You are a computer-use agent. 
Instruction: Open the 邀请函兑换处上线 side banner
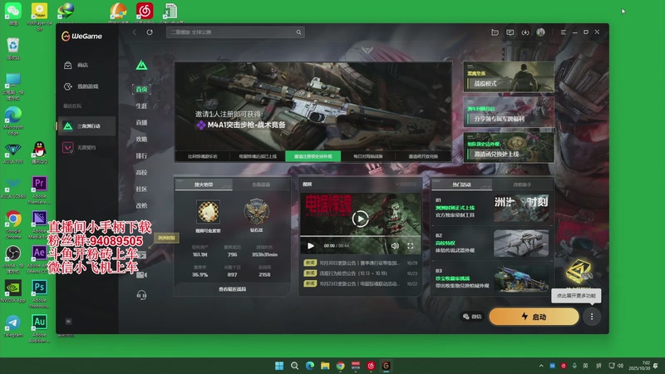point(509,148)
